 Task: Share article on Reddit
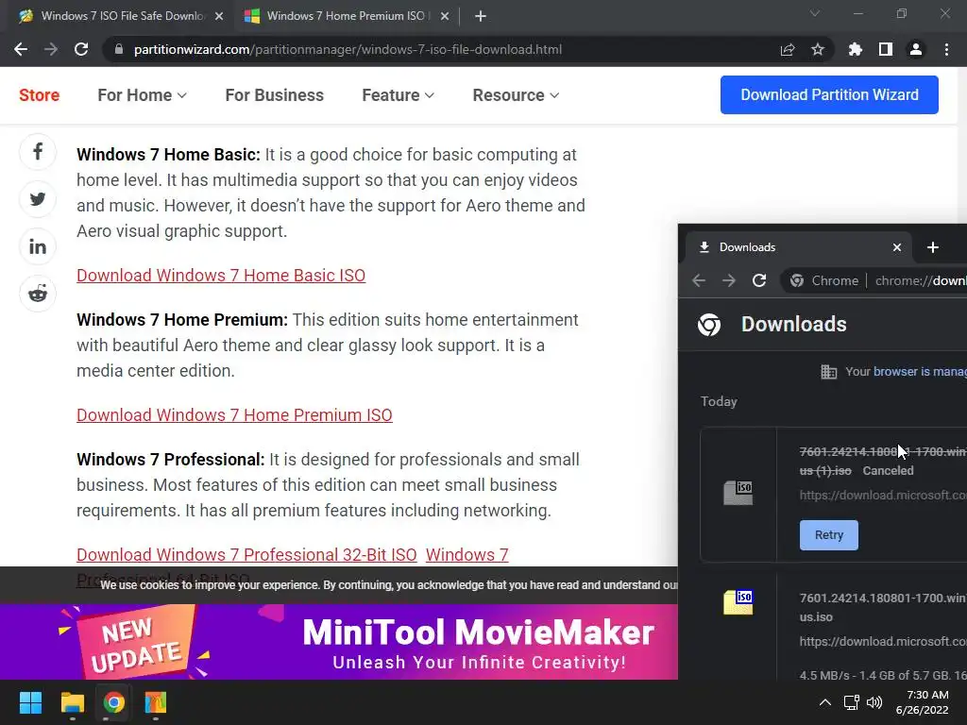pyautogui.click(x=38, y=294)
